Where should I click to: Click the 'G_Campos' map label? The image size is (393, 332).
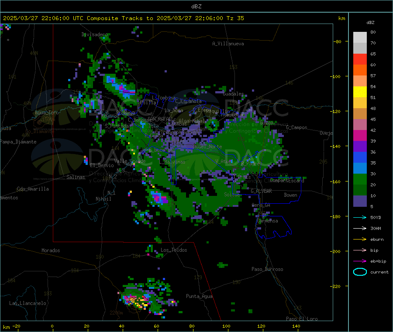(296, 127)
